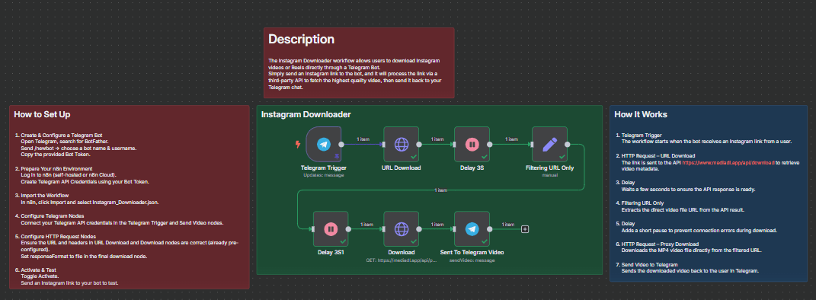Viewport: 816px width, 300px height.
Task: Open the Filtering URL Only pencil node
Action: click(x=549, y=144)
